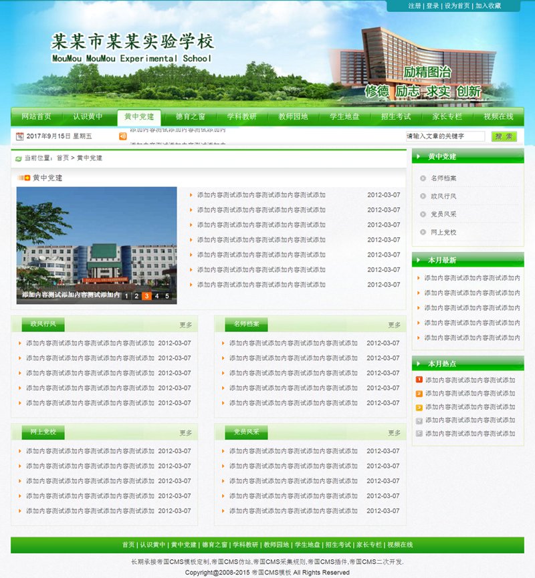Go to 教师园地 navigation item
The height and width of the screenshot is (578, 535).
[x=293, y=116]
